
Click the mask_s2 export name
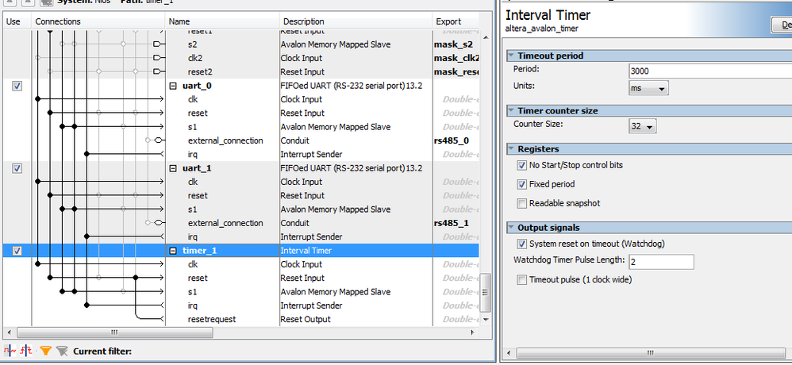[x=453, y=44]
